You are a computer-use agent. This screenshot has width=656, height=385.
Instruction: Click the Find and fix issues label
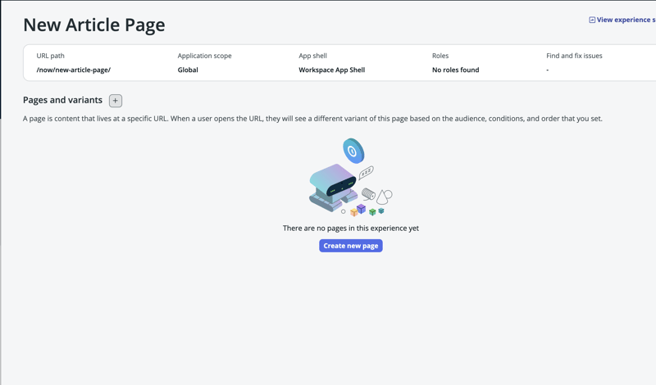[x=574, y=56]
